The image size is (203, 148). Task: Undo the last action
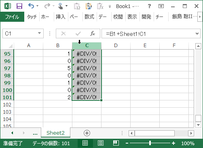point(31,6)
